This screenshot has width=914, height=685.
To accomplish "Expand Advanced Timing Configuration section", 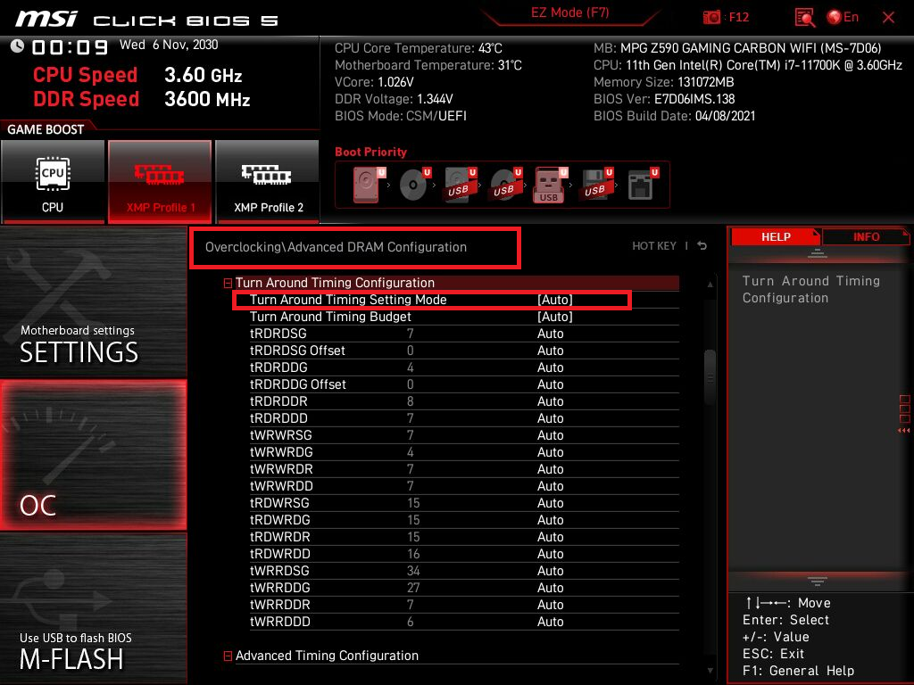I will tap(228, 656).
